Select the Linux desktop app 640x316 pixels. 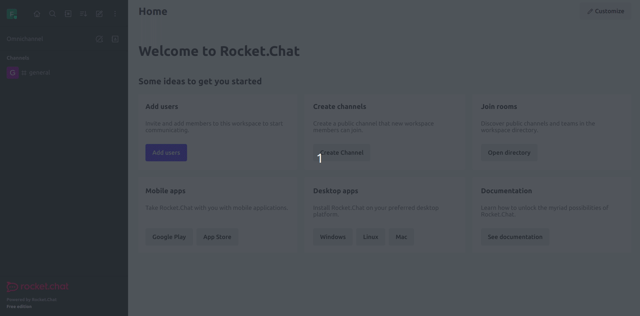(x=371, y=237)
